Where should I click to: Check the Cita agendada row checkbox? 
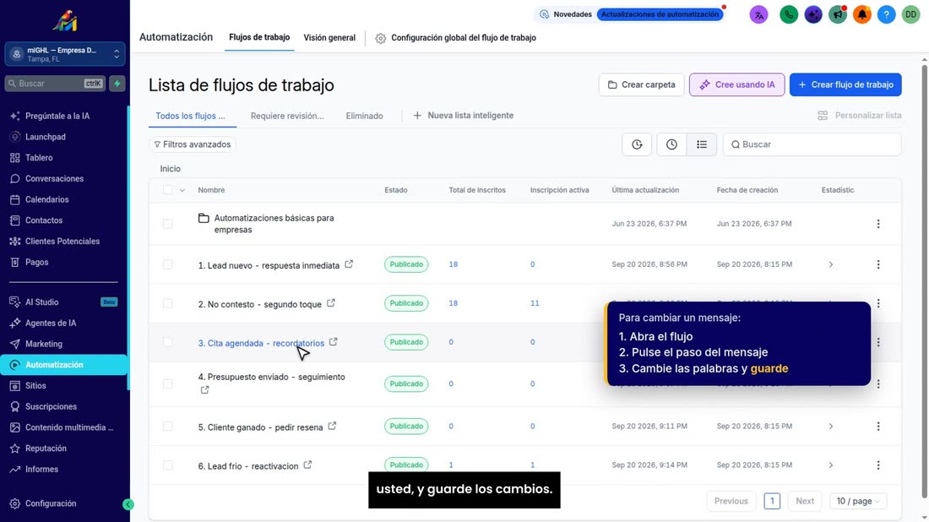click(168, 342)
